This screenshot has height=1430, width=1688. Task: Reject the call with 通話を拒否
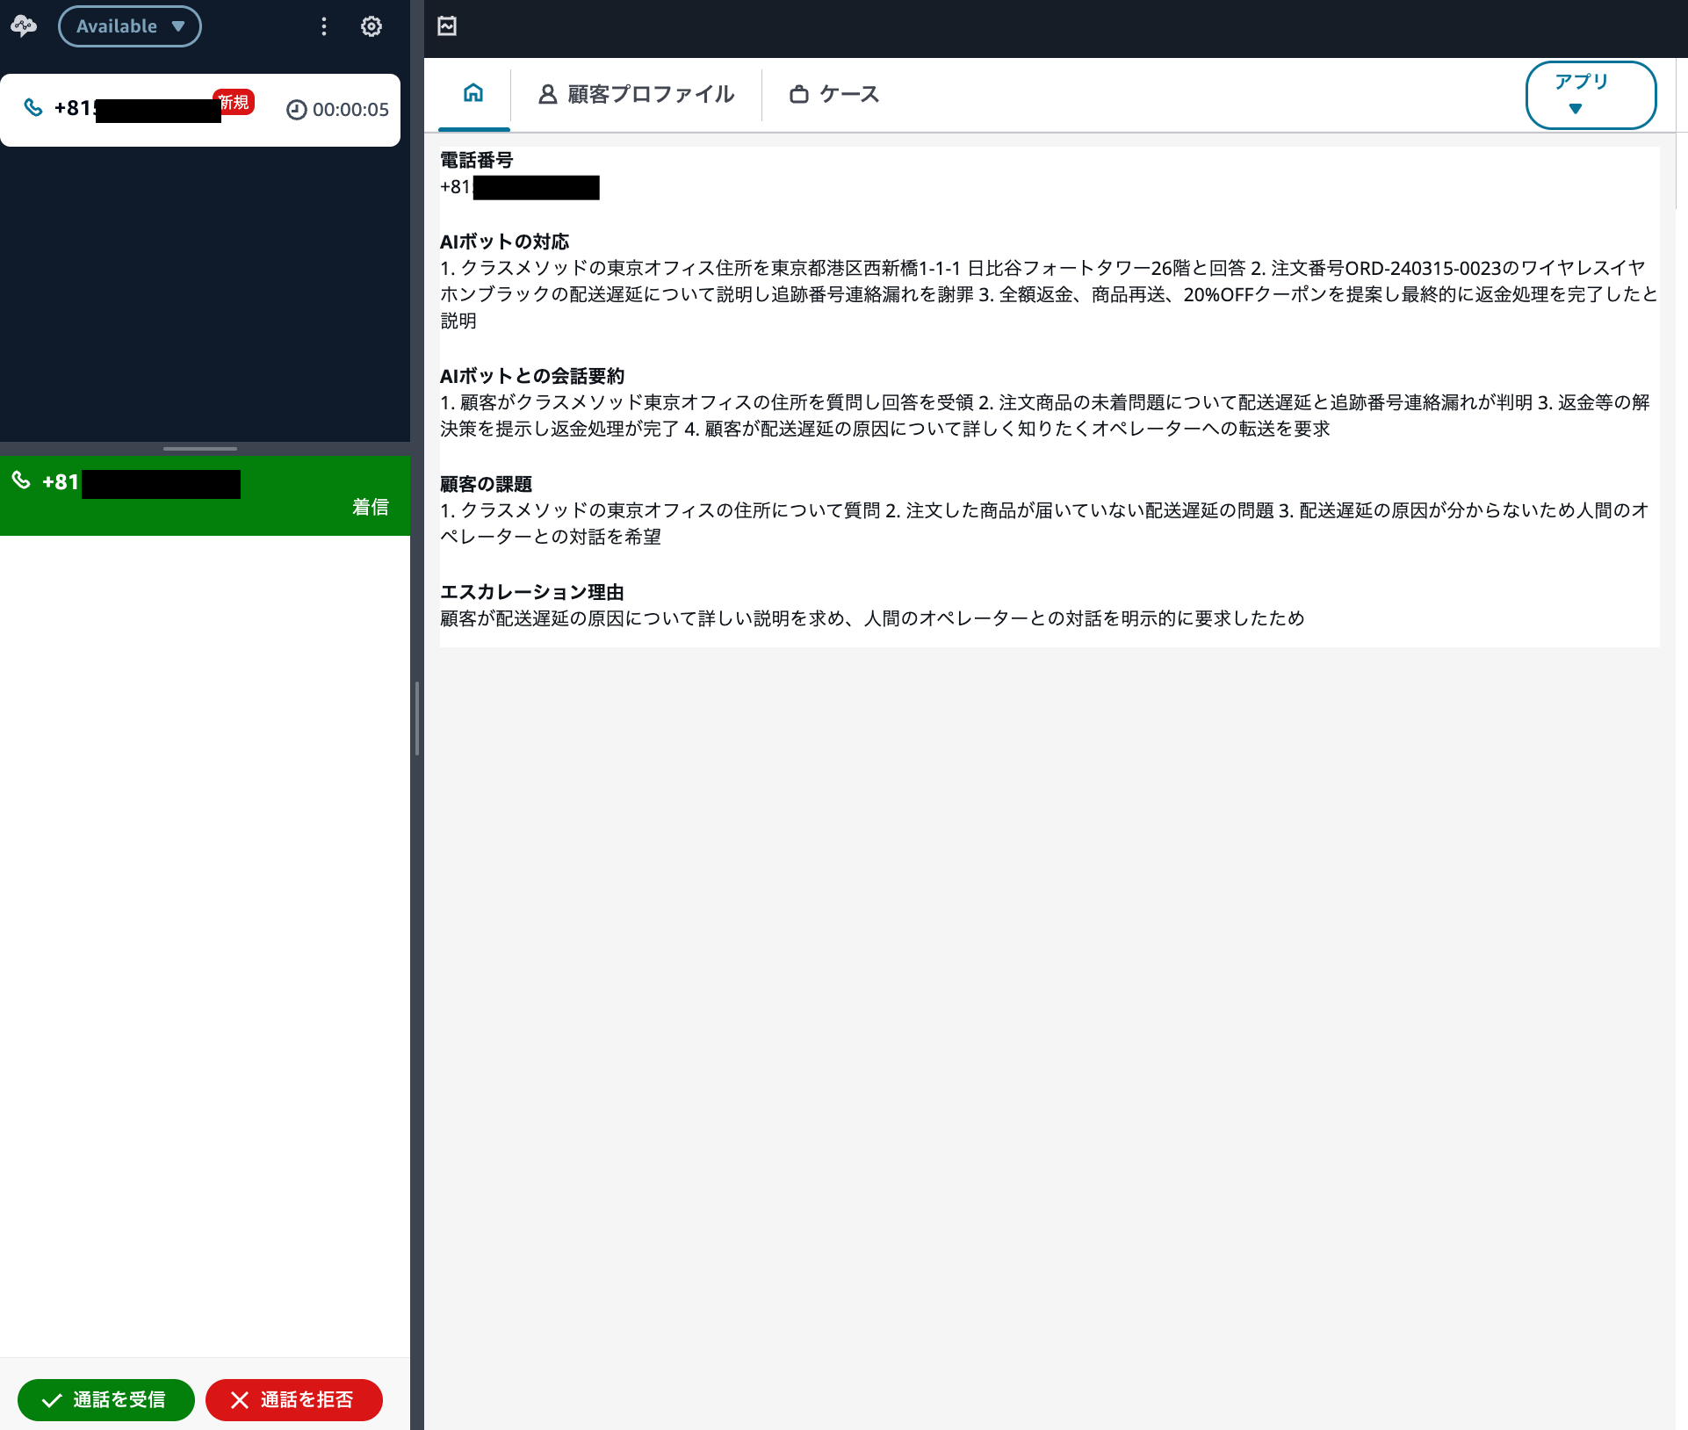tap(293, 1400)
